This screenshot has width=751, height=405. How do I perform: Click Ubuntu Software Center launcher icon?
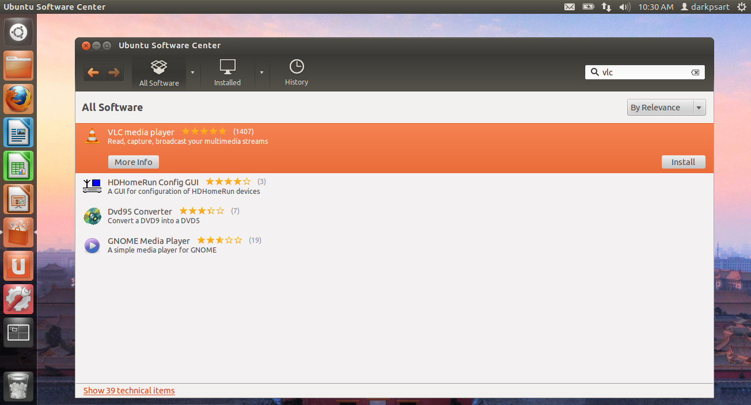18,232
